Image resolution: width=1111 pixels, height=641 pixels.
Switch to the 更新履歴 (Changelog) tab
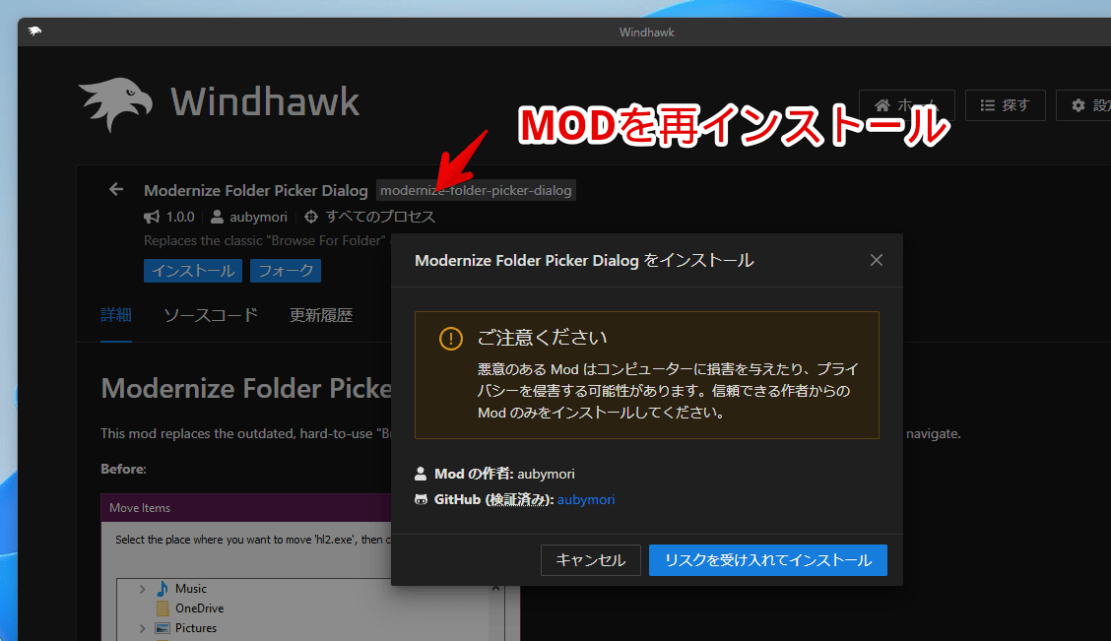pyautogui.click(x=321, y=315)
